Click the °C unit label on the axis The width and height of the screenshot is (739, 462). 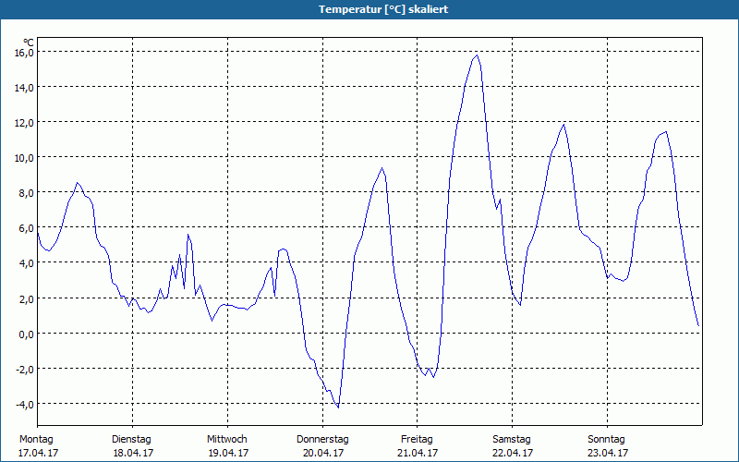coord(29,43)
